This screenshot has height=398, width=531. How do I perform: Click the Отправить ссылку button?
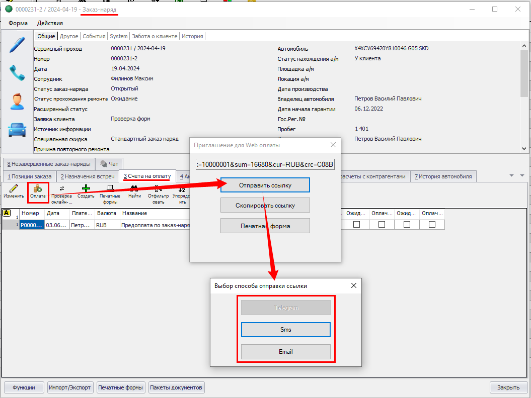(x=265, y=185)
